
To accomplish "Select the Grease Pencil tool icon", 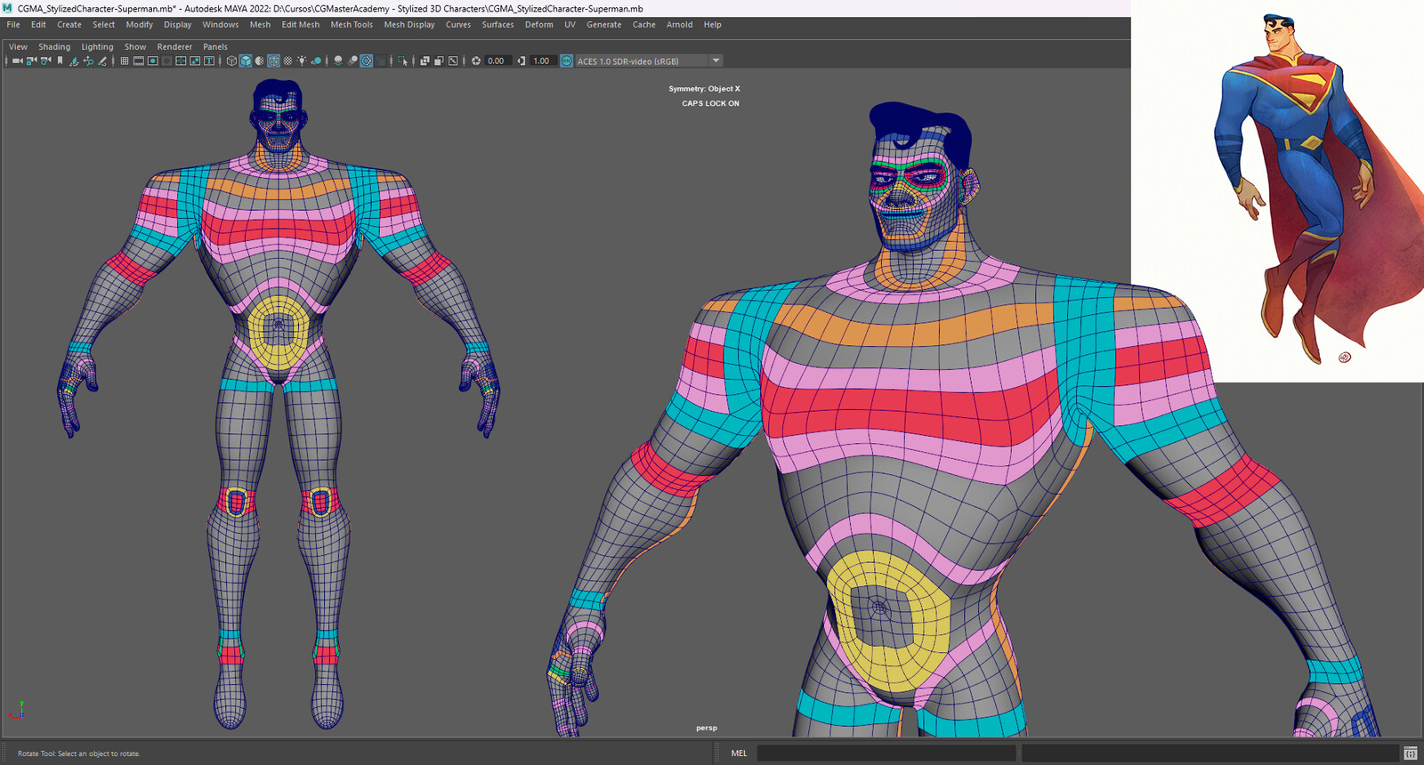I will [x=102, y=60].
